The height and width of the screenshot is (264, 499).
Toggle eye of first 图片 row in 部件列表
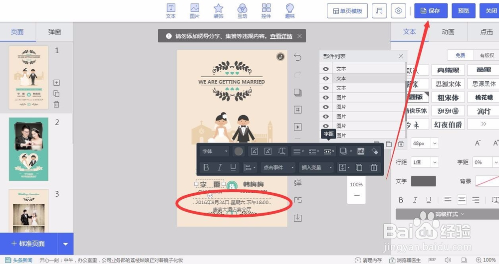(x=325, y=98)
